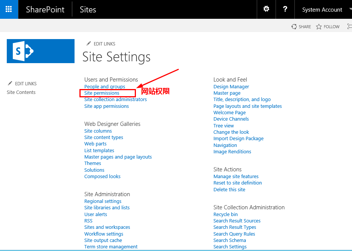The image size is (352, 251).
Task: Open Web parts gallery
Action: pyautogui.click(x=95, y=144)
